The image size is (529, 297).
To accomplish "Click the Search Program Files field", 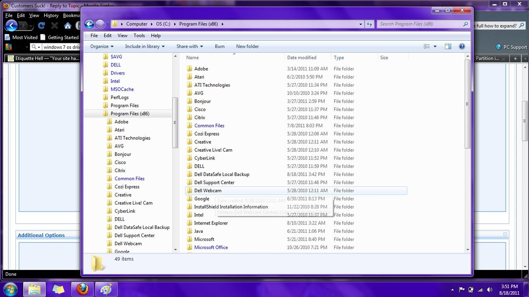I will 420,24.
